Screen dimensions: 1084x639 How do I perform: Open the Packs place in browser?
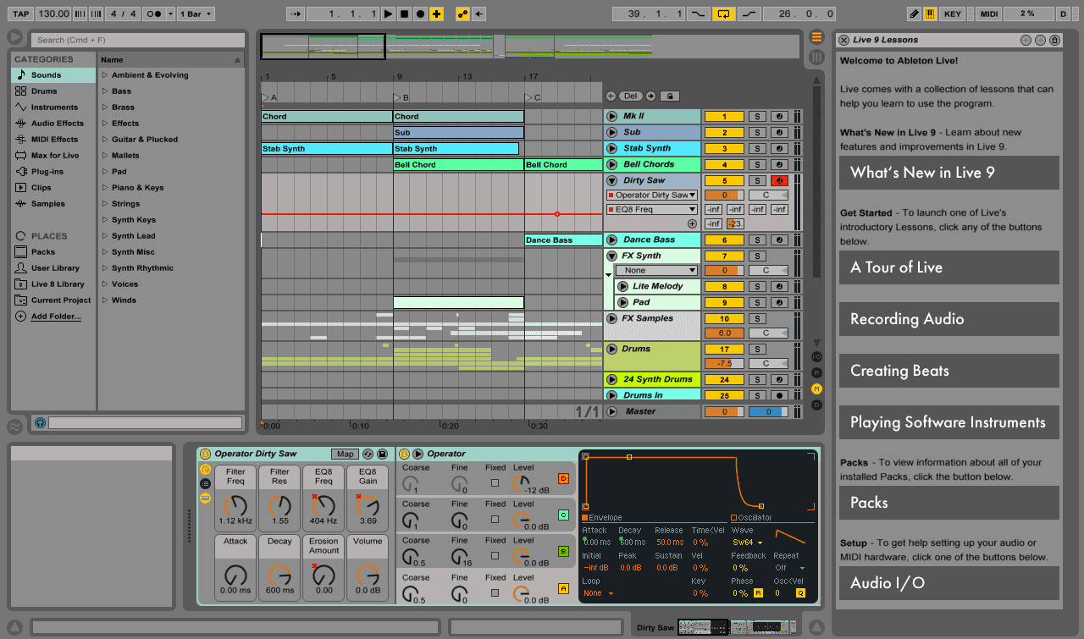tap(53, 252)
